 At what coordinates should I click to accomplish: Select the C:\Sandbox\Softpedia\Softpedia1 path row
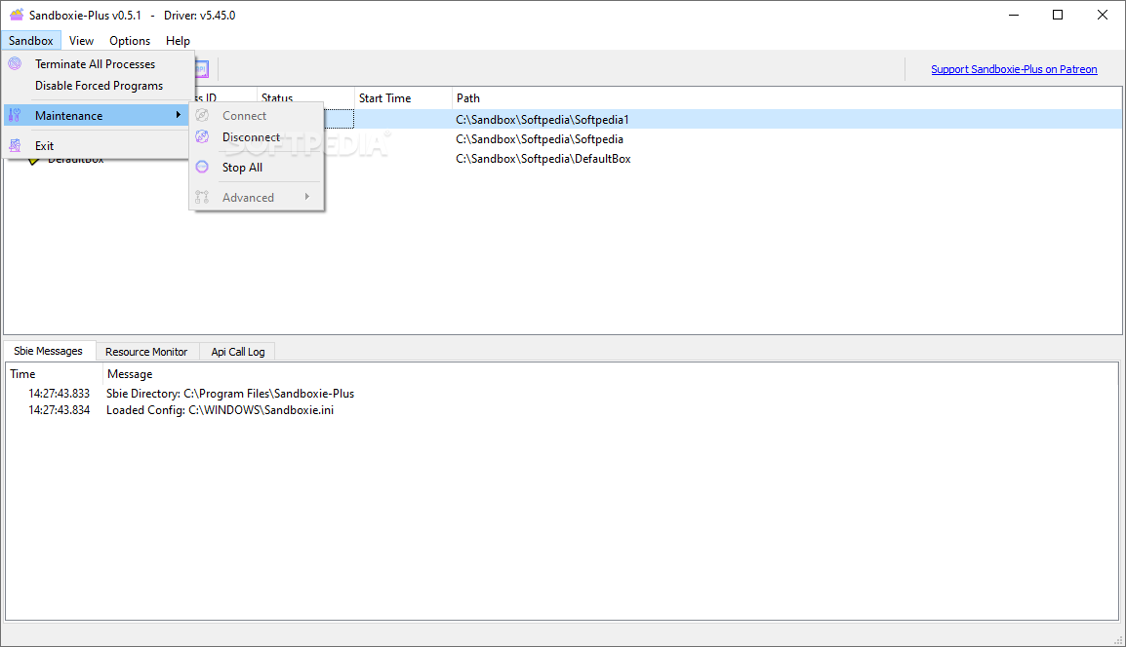(x=543, y=120)
